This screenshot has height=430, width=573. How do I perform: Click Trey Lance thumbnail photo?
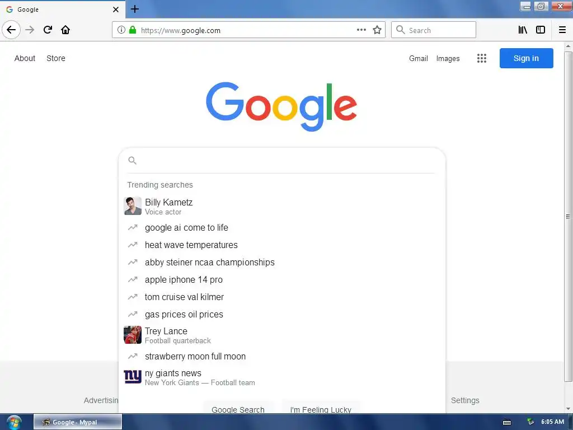coord(133,335)
